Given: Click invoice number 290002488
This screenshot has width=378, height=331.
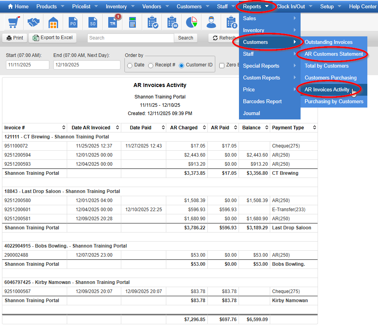Looking at the screenshot, I should coord(16,255).
